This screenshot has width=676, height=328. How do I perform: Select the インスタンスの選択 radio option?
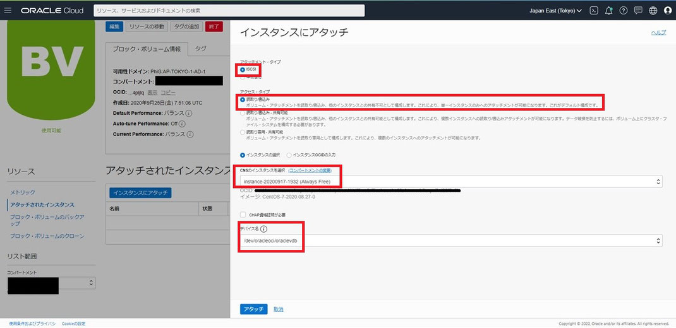click(243, 155)
